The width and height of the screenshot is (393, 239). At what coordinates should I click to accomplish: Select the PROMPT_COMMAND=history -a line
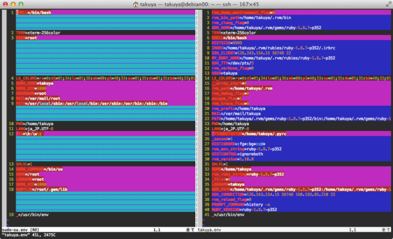[x=241, y=205]
